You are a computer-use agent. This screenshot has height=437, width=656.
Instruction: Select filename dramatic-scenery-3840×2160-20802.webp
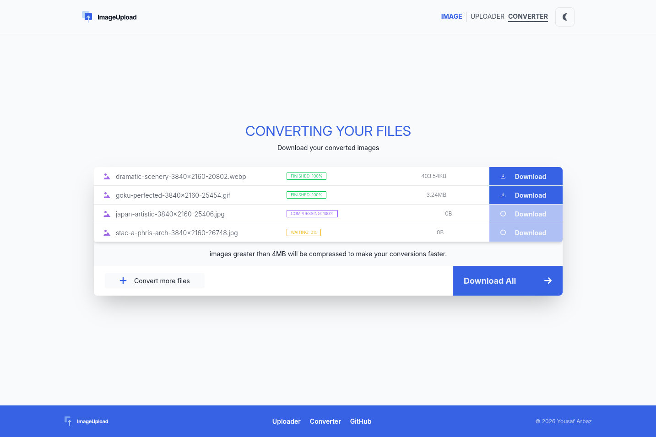tap(181, 177)
